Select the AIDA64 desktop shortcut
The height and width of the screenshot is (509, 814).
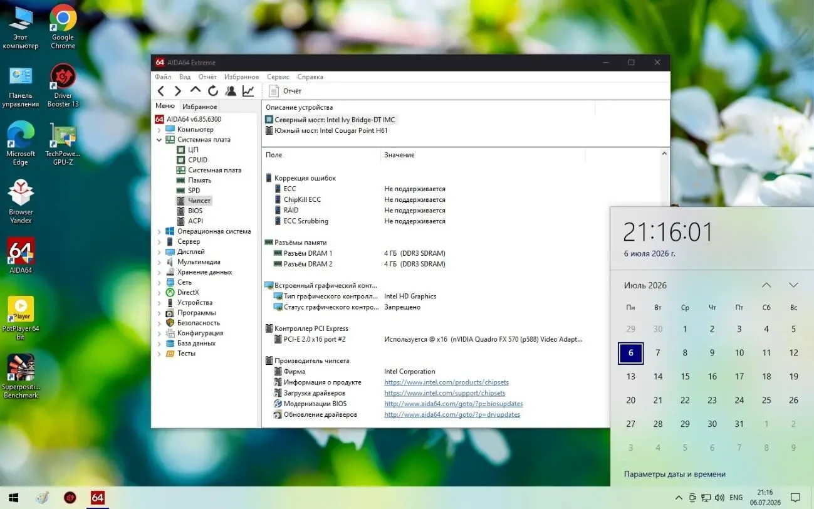pos(21,256)
